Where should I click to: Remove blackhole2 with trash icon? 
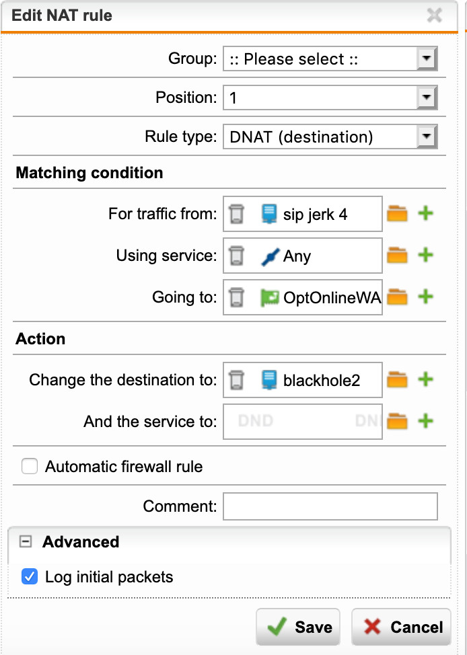[x=236, y=380]
